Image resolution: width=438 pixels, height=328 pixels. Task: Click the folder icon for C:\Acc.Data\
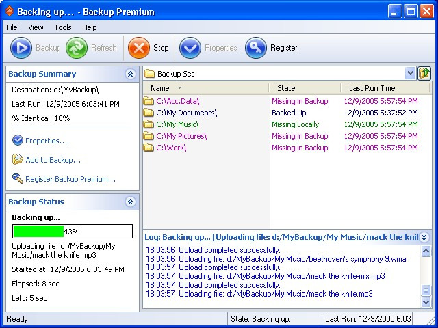pos(149,101)
